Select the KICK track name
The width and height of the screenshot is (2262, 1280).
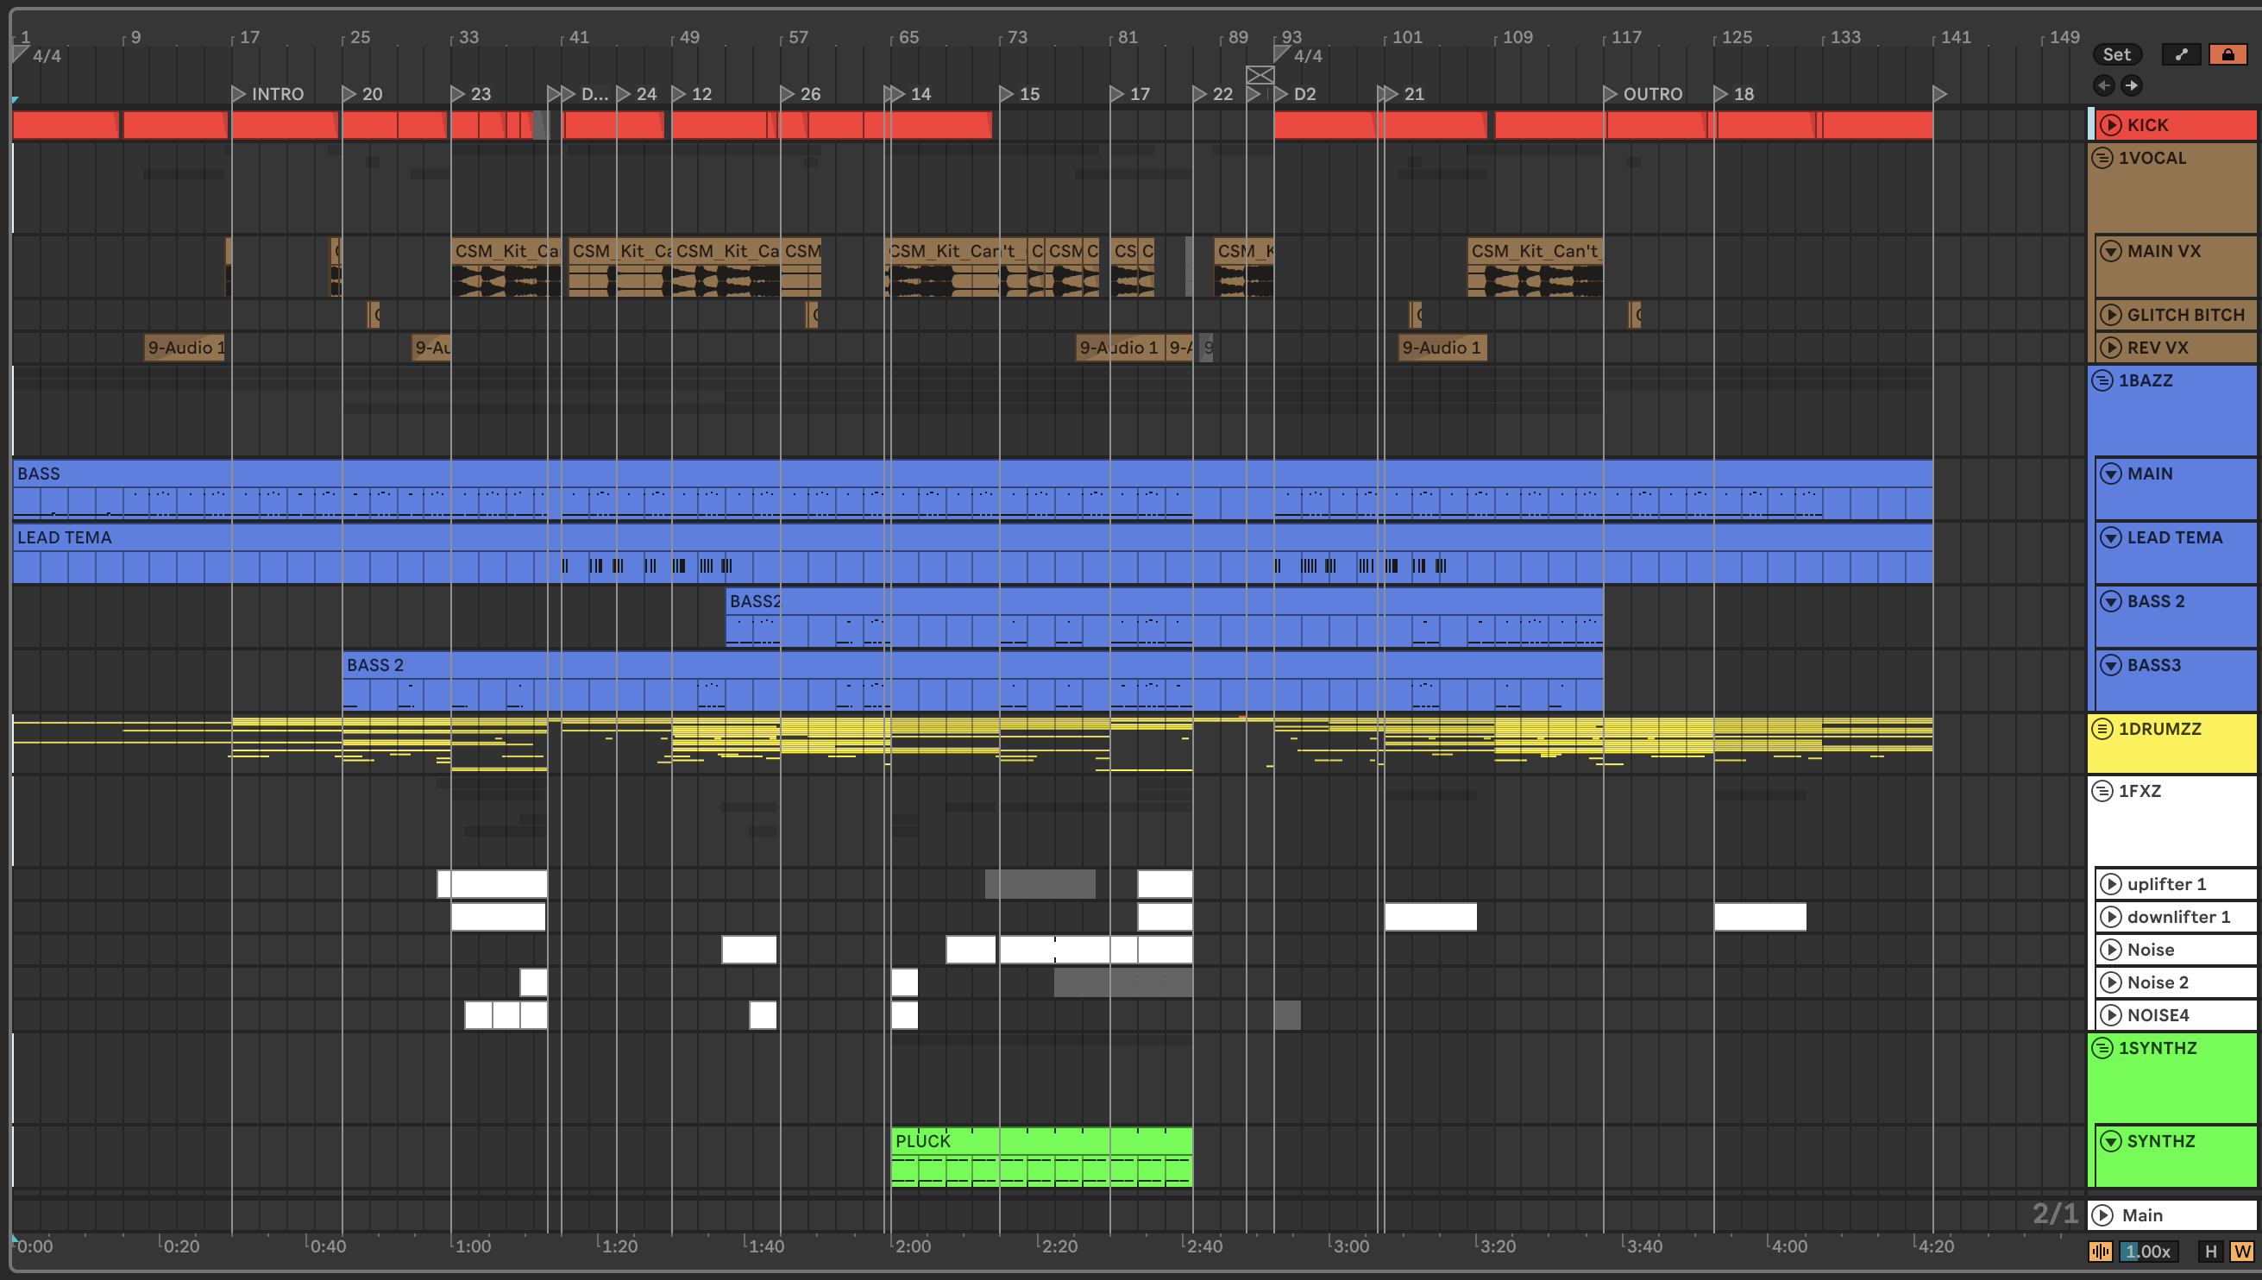tap(2148, 125)
